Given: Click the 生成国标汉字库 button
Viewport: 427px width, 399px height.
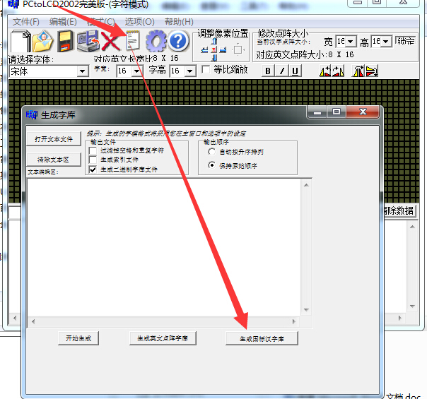Looking at the screenshot, I should [x=262, y=338].
